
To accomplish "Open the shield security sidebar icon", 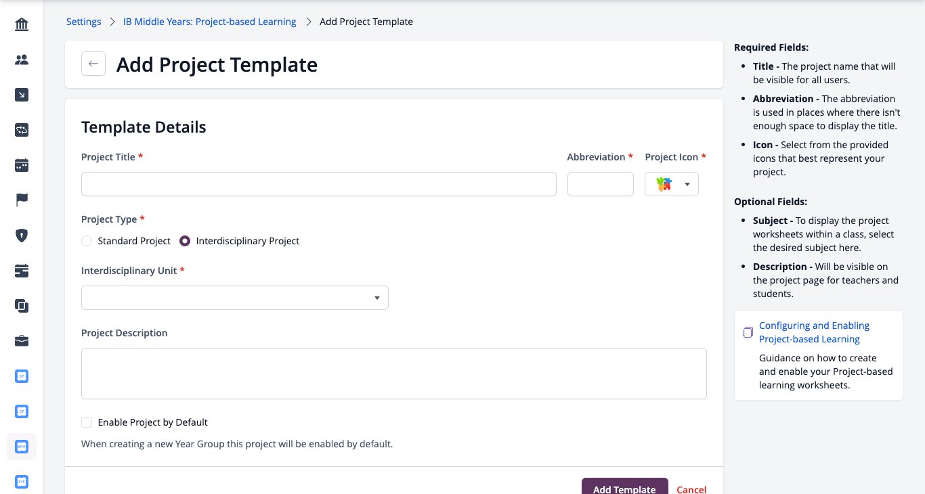I will 22,235.
